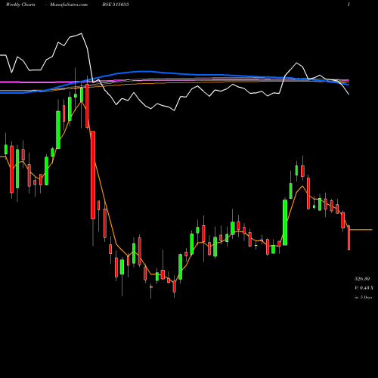Click the 'Weekly Charts' title text
Viewport: 378px width, 378px height.
point(20,5)
